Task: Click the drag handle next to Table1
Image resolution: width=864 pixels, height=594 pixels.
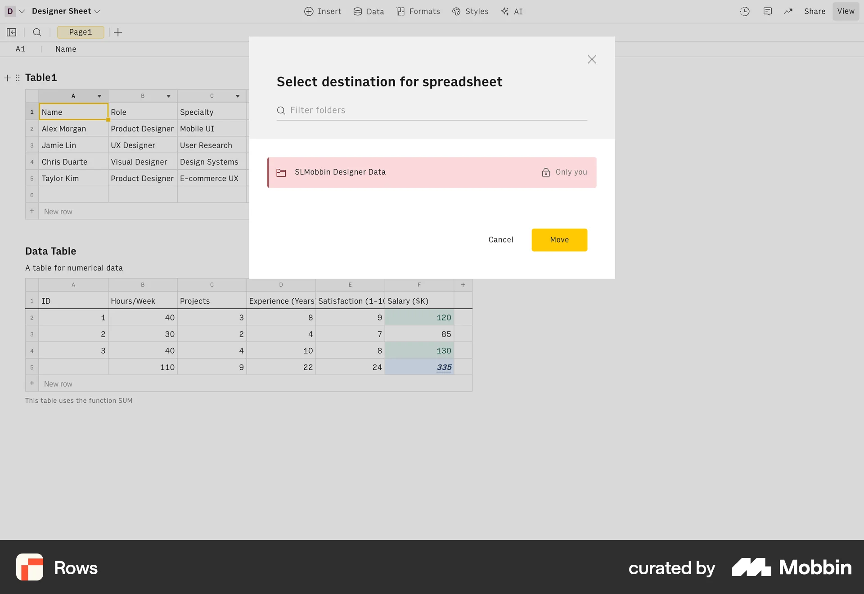Action: [18, 77]
